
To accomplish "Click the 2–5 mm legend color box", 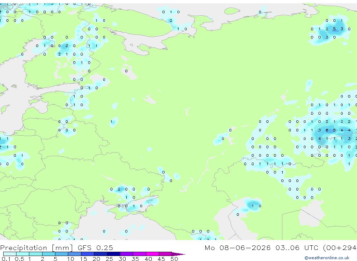I will 49,254.
